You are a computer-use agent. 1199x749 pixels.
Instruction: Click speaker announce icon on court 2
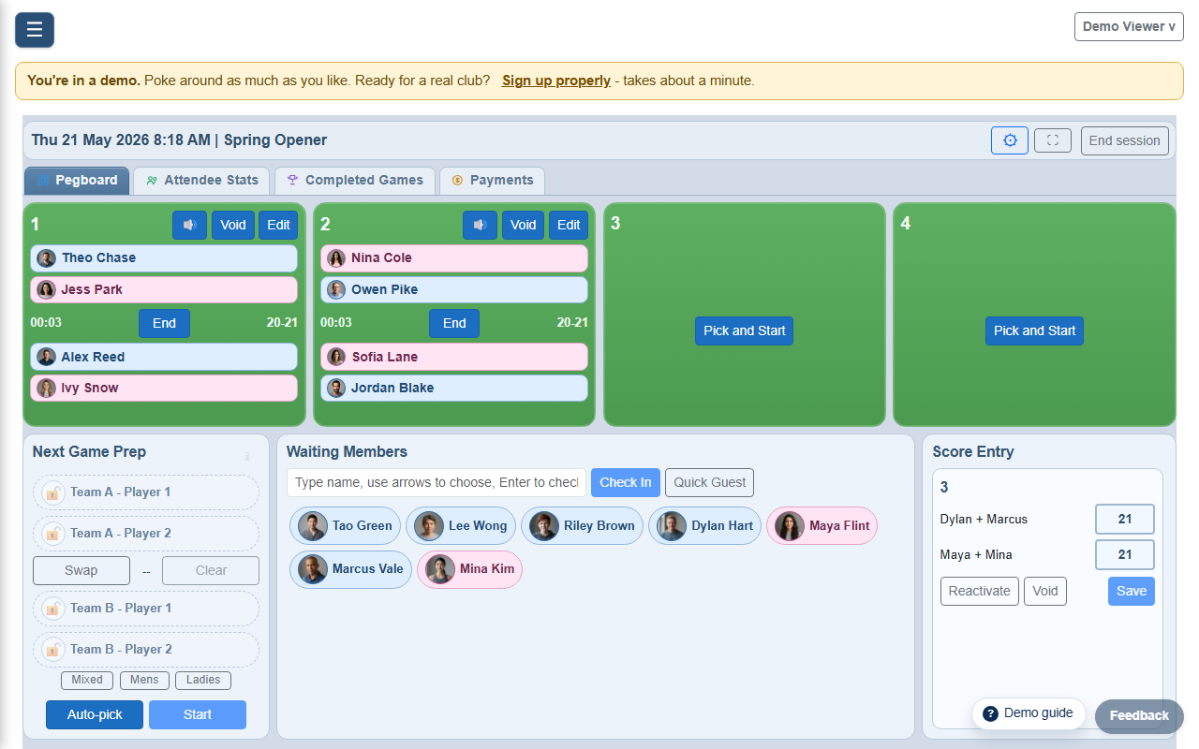tap(480, 225)
